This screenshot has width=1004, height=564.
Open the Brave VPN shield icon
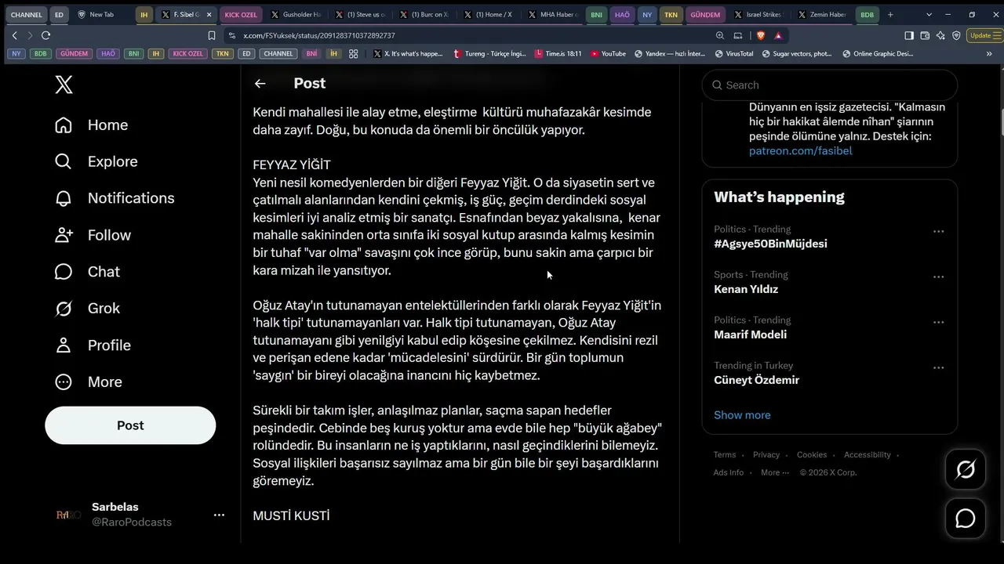(x=956, y=35)
